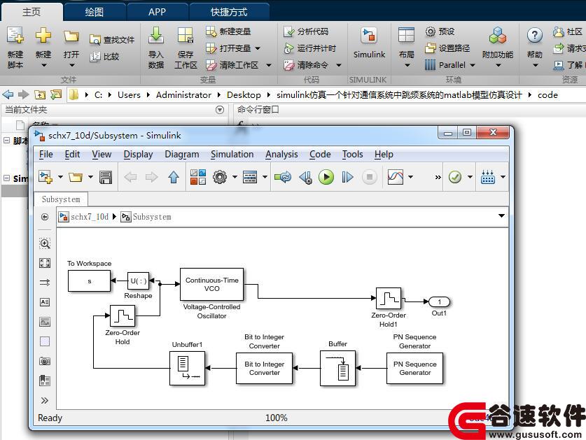586x440 pixels.
Task: Click the Stop simulation button
Action: point(369,177)
